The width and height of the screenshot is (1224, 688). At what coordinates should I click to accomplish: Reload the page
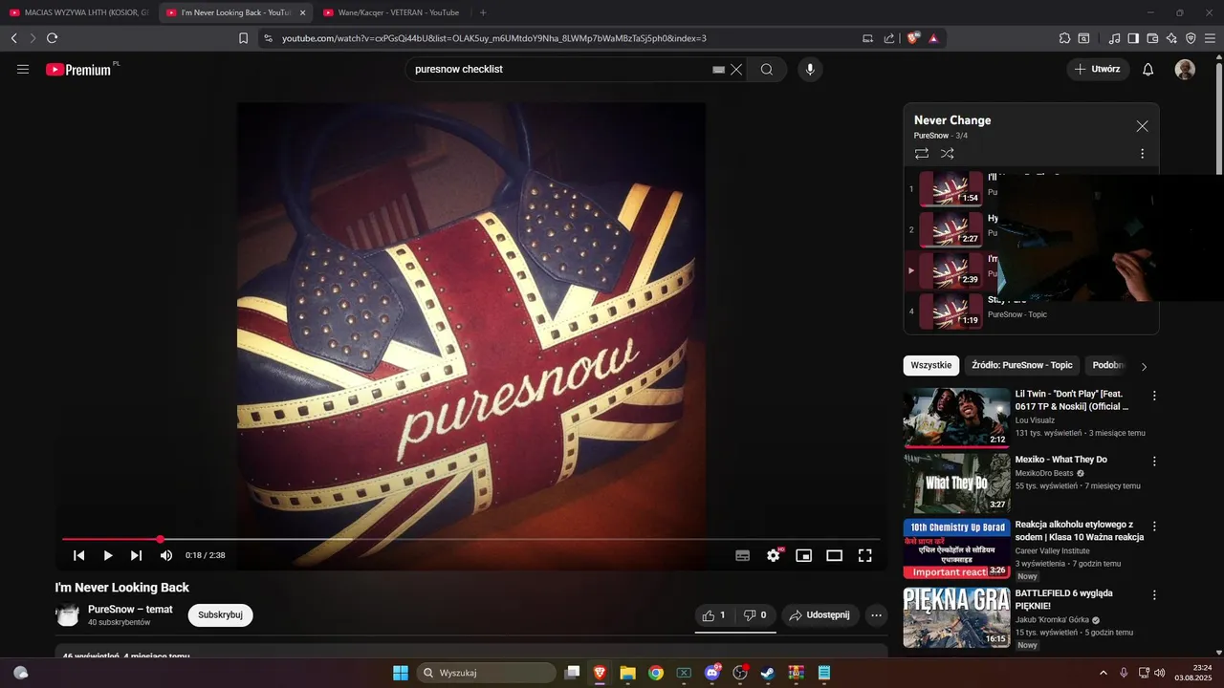click(52, 38)
